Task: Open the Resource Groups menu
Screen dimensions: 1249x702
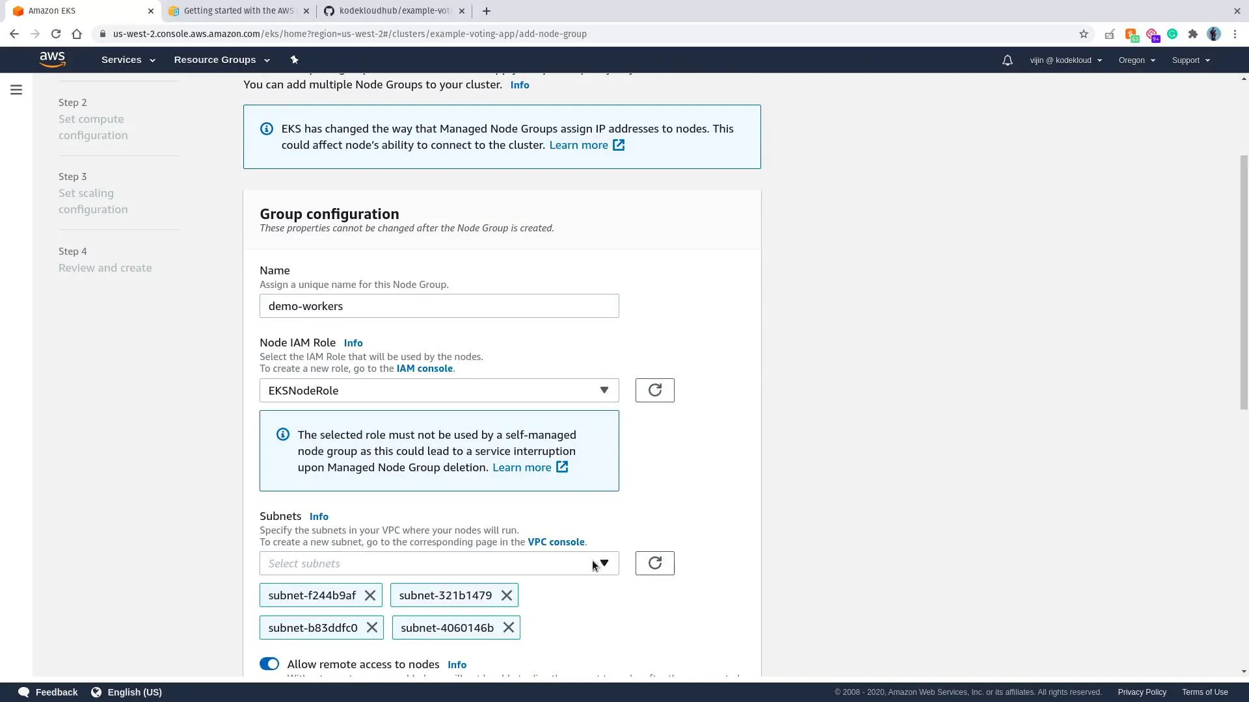Action: pos(221,60)
